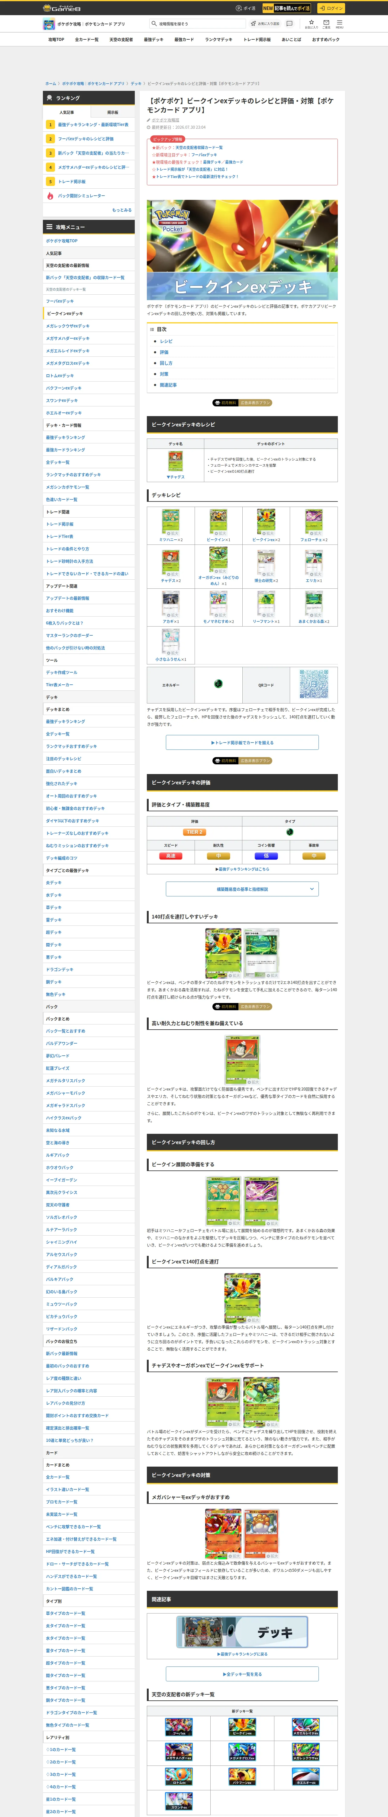The width and height of the screenshot is (388, 1817).
Task: Expand ranking list with もっとみる
Action: pyautogui.click(x=122, y=210)
